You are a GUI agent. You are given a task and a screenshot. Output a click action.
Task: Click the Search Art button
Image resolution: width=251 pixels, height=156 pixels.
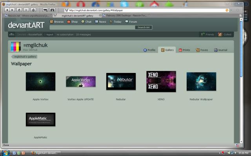(144, 27)
